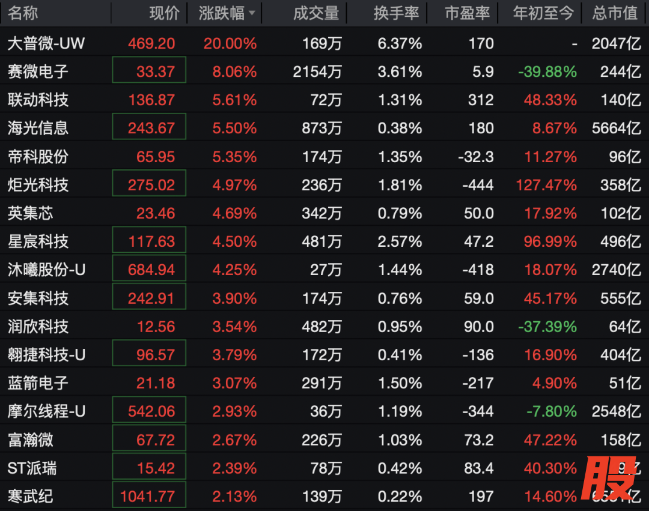Click the 总市值 column header
This screenshot has width=649, height=511.
coord(615,13)
